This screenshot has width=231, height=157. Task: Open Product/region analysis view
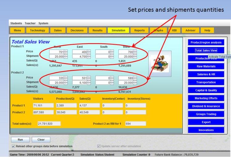click(x=206, y=42)
